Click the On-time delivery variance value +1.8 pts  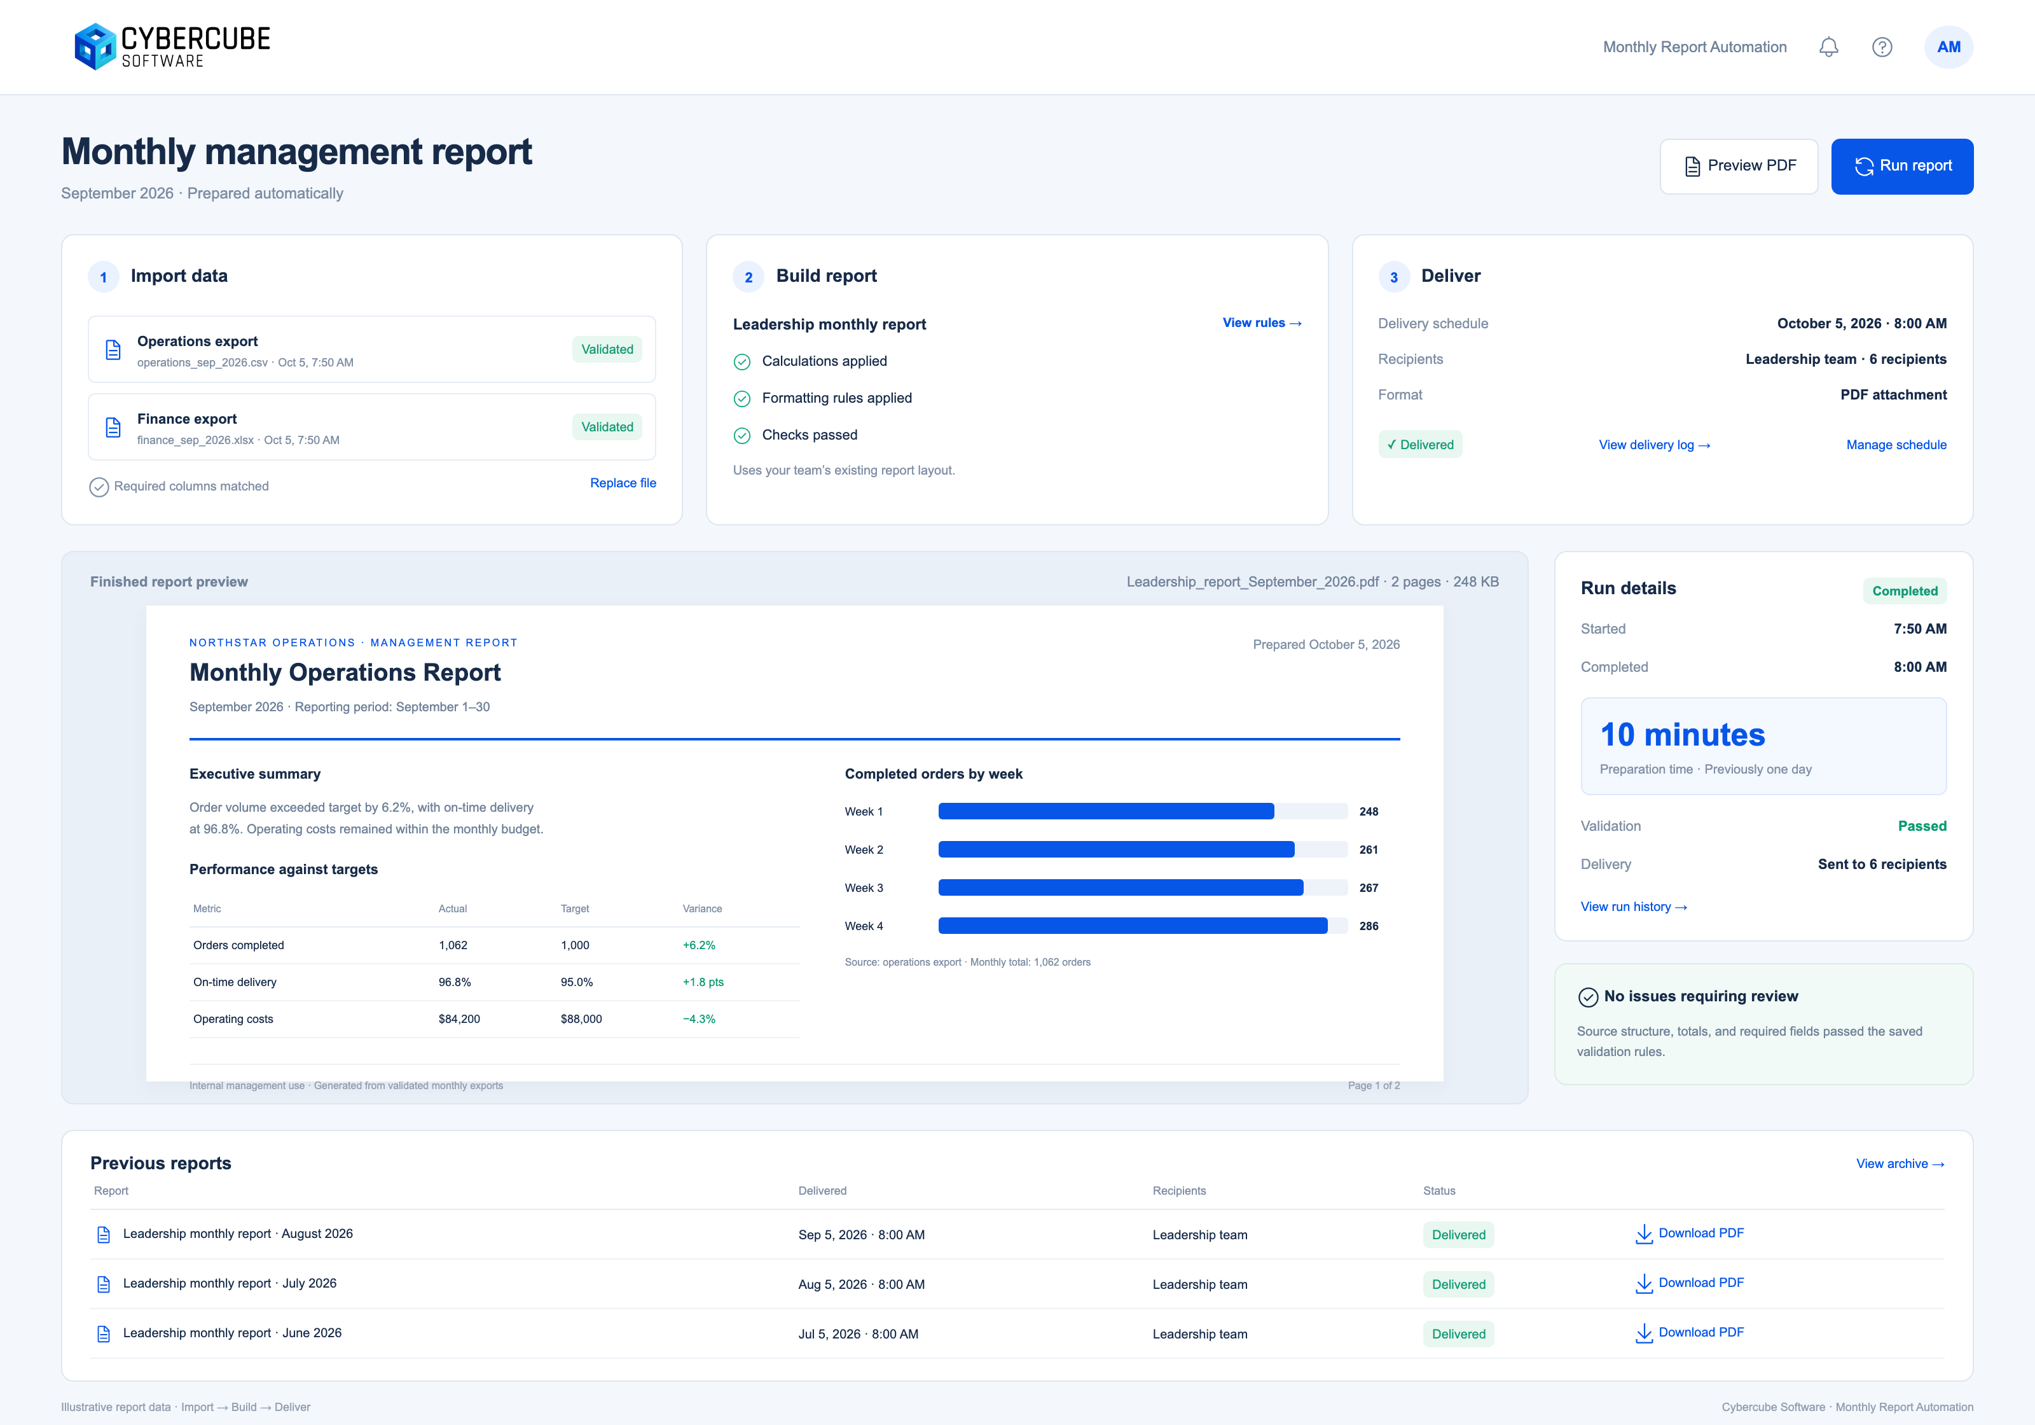point(703,982)
